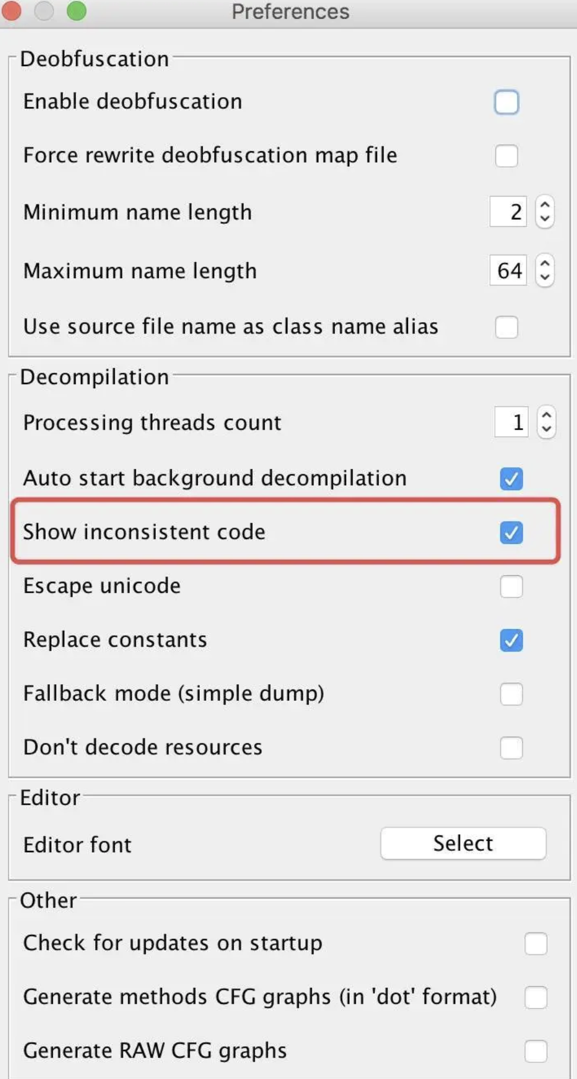The image size is (577, 1079).
Task: Toggle 'Force rewrite deobfuscation map file'
Action: click(506, 155)
